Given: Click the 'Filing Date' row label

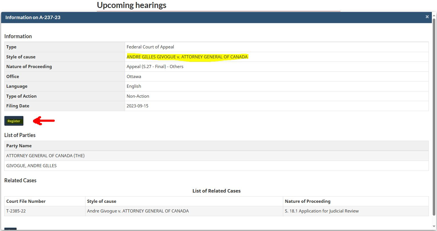Looking at the screenshot, I should coord(18,106).
